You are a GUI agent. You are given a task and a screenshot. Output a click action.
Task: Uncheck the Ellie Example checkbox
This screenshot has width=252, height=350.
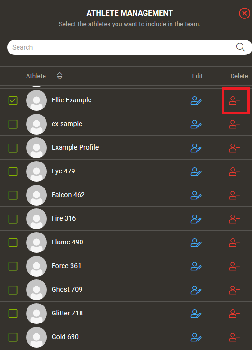[x=13, y=100]
